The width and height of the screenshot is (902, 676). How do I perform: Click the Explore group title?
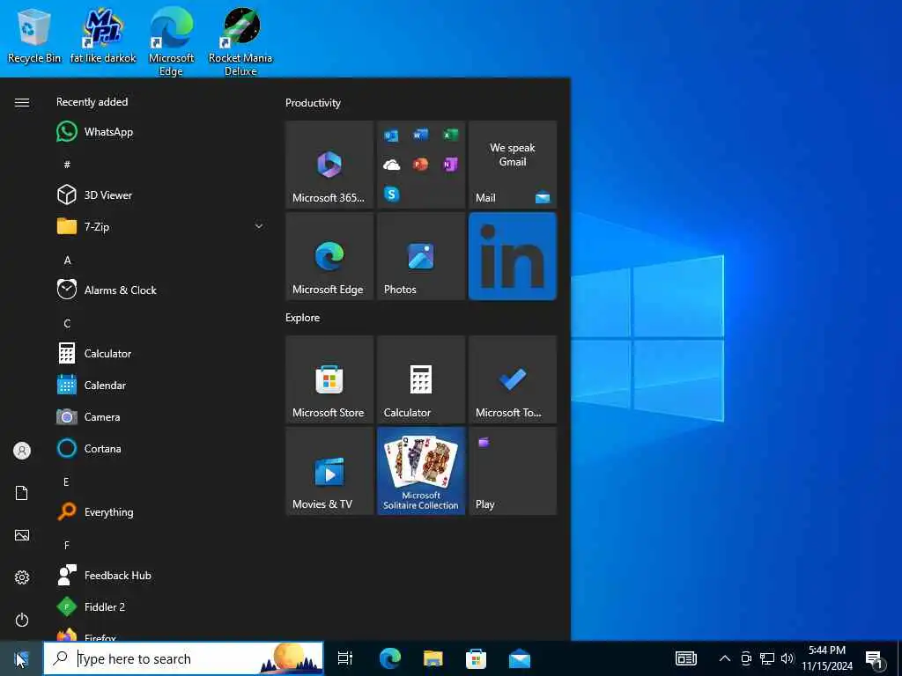pos(303,318)
